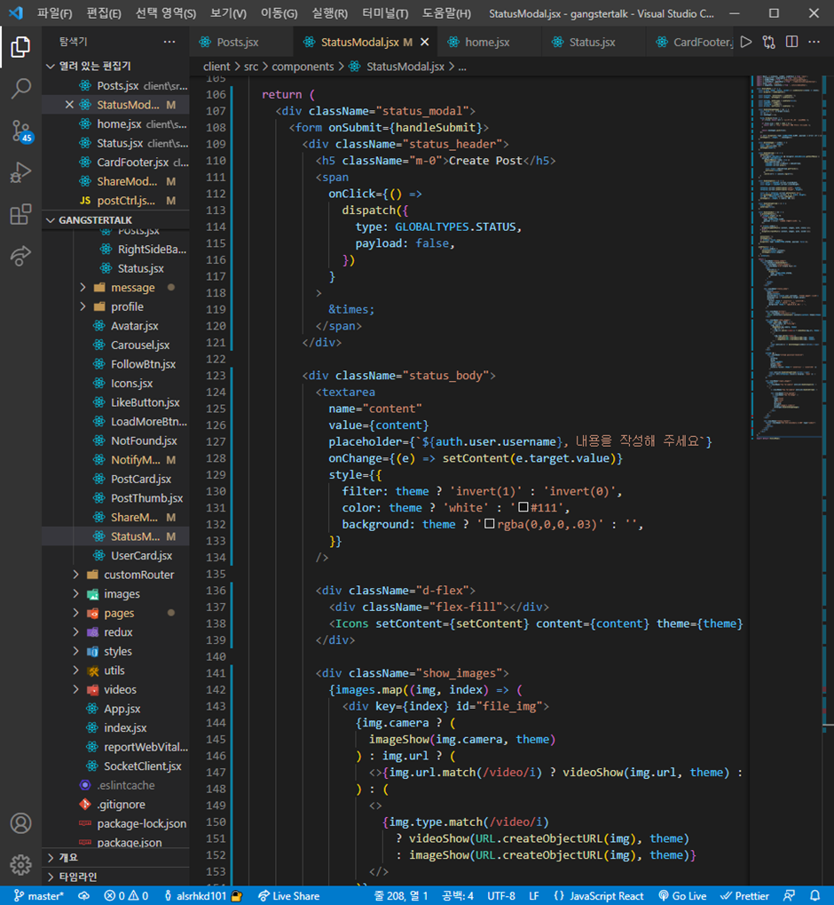Viewport: 834px width, 905px height.
Task: Run the file with the play button
Action: click(x=747, y=42)
